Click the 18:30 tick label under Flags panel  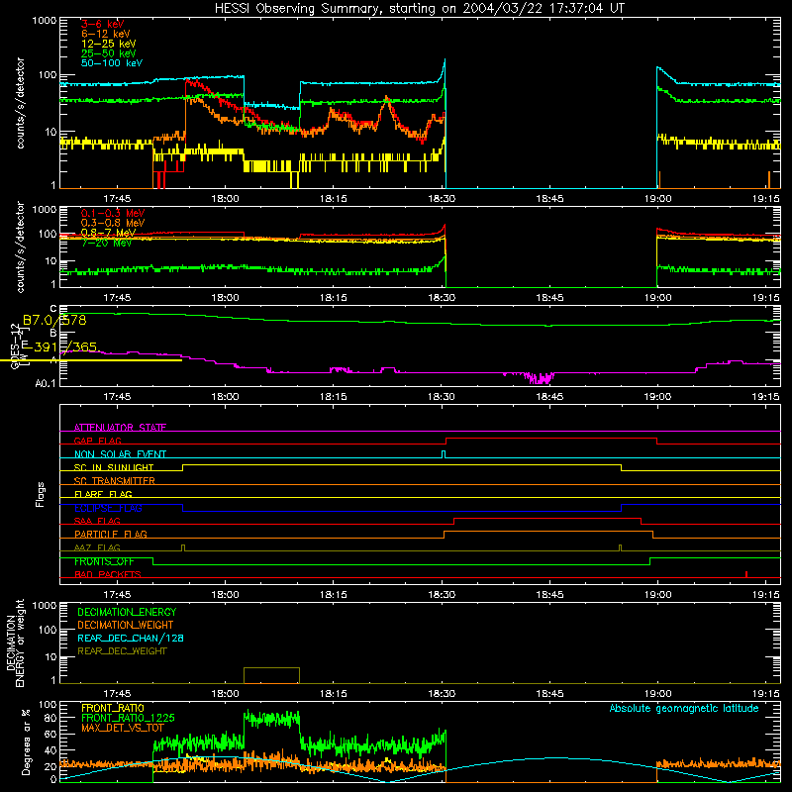point(442,595)
